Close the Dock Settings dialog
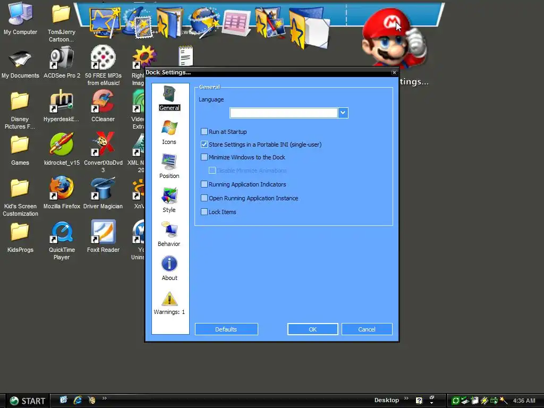544x408 pixels. tap(394, 72)
